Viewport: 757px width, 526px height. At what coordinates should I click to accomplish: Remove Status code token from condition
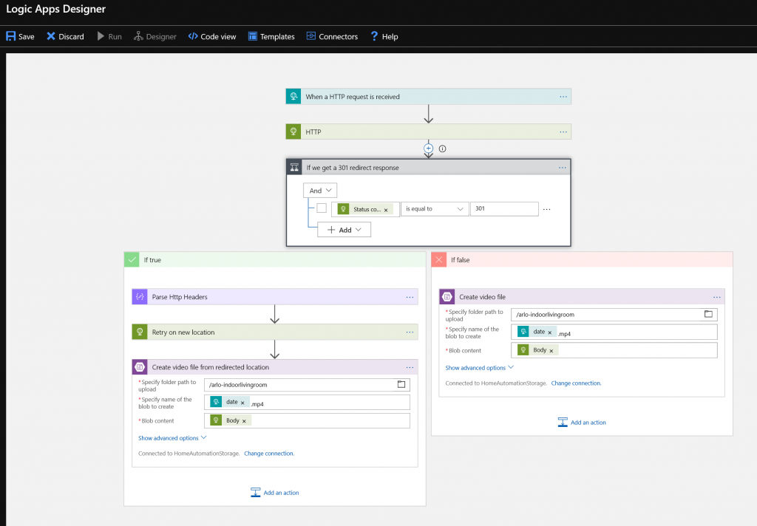pyautogui.click(x=386, y=210)
